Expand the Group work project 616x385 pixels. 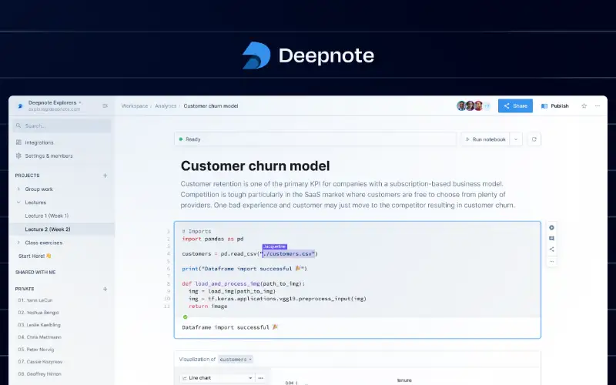pyautogui.click(x=18, y=189)
